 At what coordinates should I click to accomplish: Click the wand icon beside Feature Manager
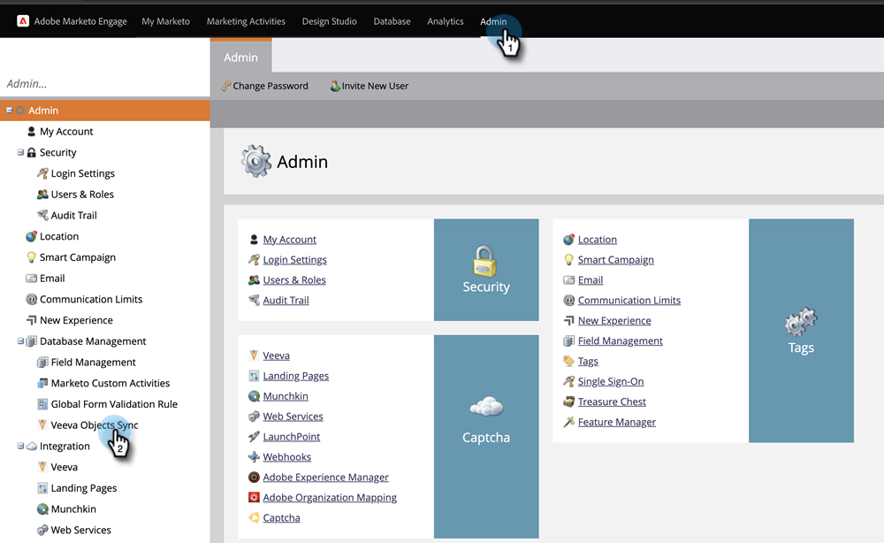pos(568,422)
